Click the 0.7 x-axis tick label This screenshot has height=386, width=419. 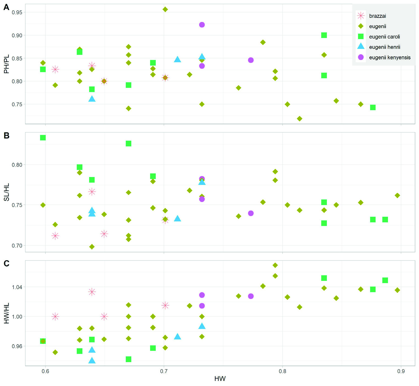(164, 371)
